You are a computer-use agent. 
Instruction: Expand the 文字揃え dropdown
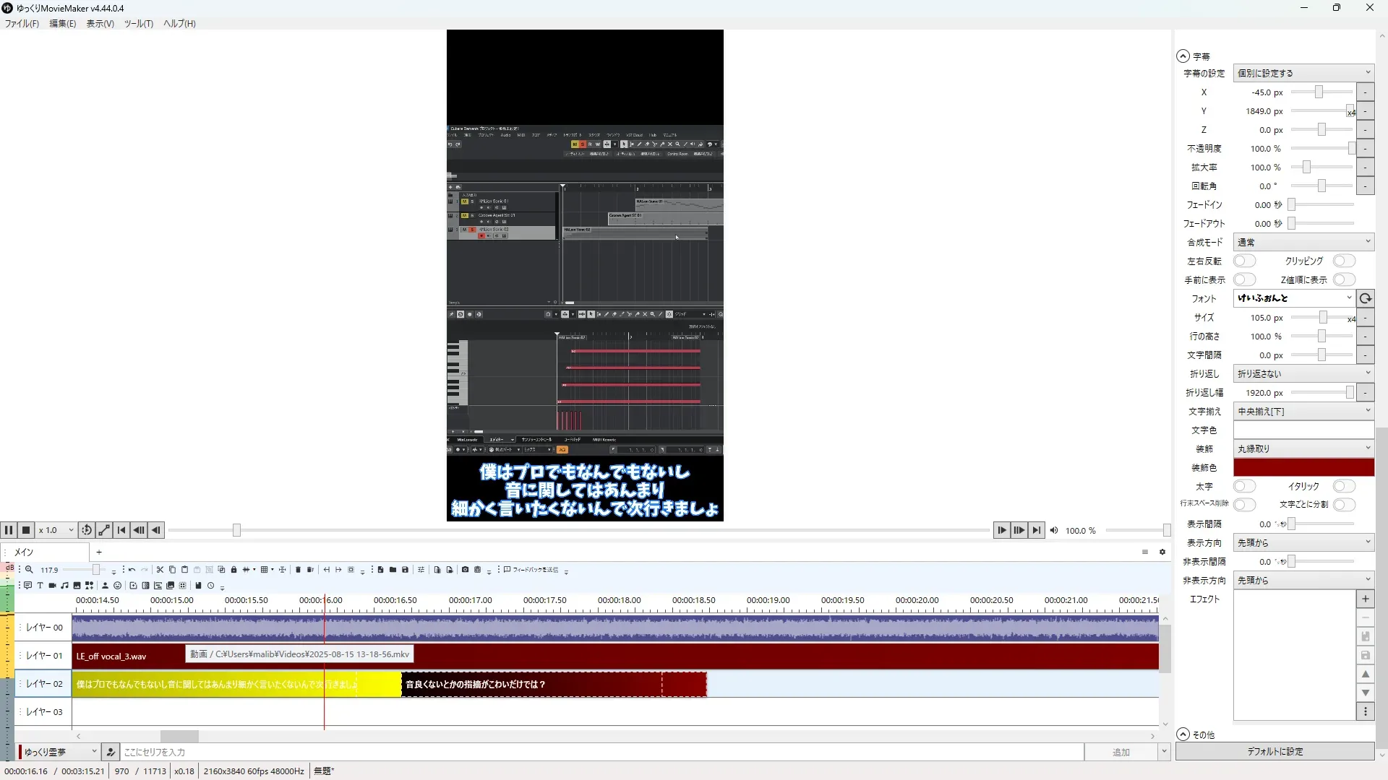click(x=1303, y=412)
